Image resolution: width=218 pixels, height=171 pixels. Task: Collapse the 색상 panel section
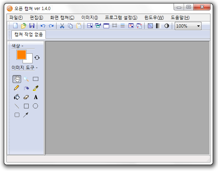tap(23, 46)
